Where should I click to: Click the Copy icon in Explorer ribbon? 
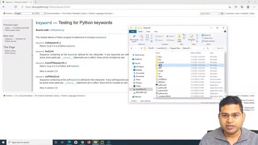click(x=141, y=37)
